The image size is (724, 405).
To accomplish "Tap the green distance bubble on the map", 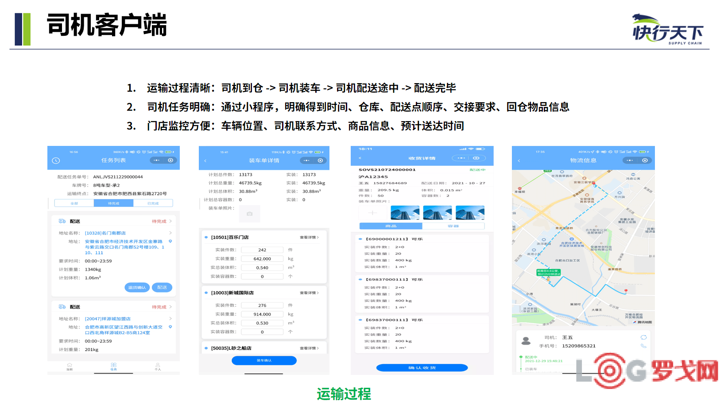I will click(548, 272).
